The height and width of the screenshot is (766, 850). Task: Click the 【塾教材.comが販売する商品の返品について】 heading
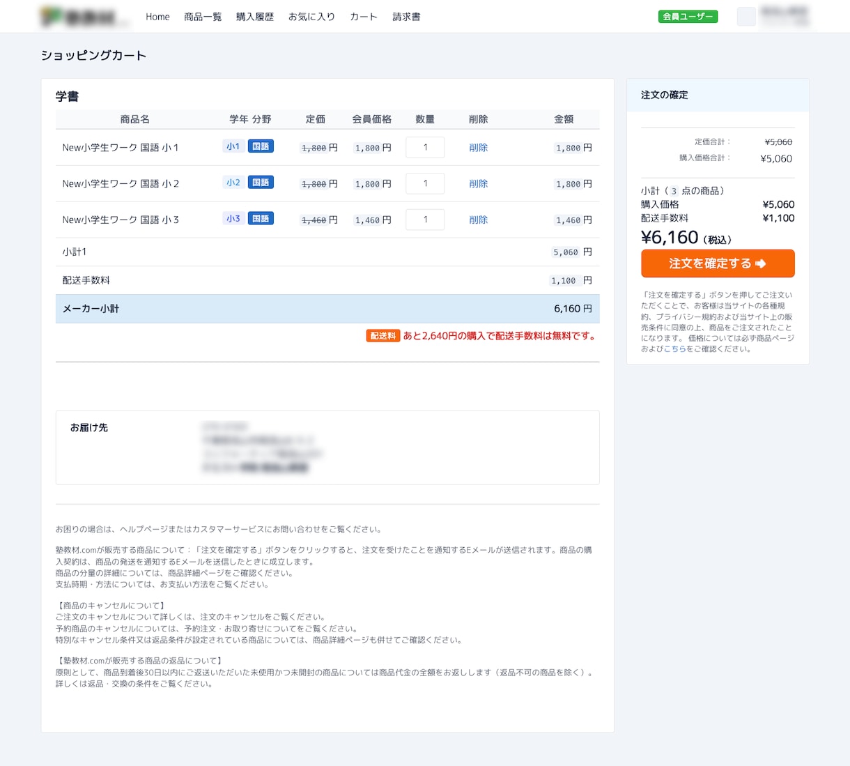point(140,661)
